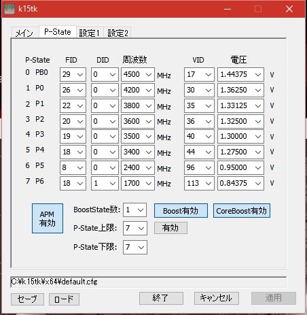This screenshot has height=315, width=307.
Task: Open the P-State下限 dropdown
Action: point(135,247)
